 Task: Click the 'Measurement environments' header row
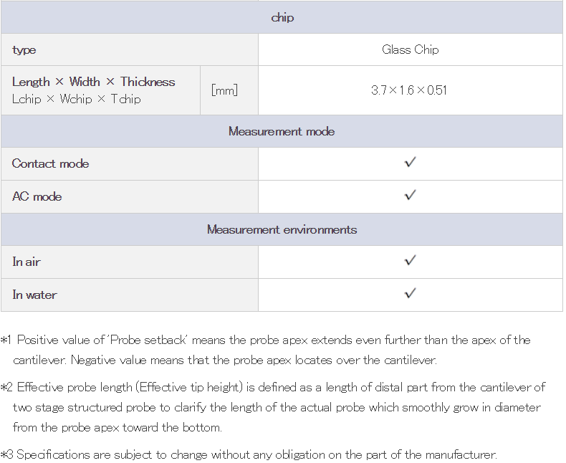point(282,229)
